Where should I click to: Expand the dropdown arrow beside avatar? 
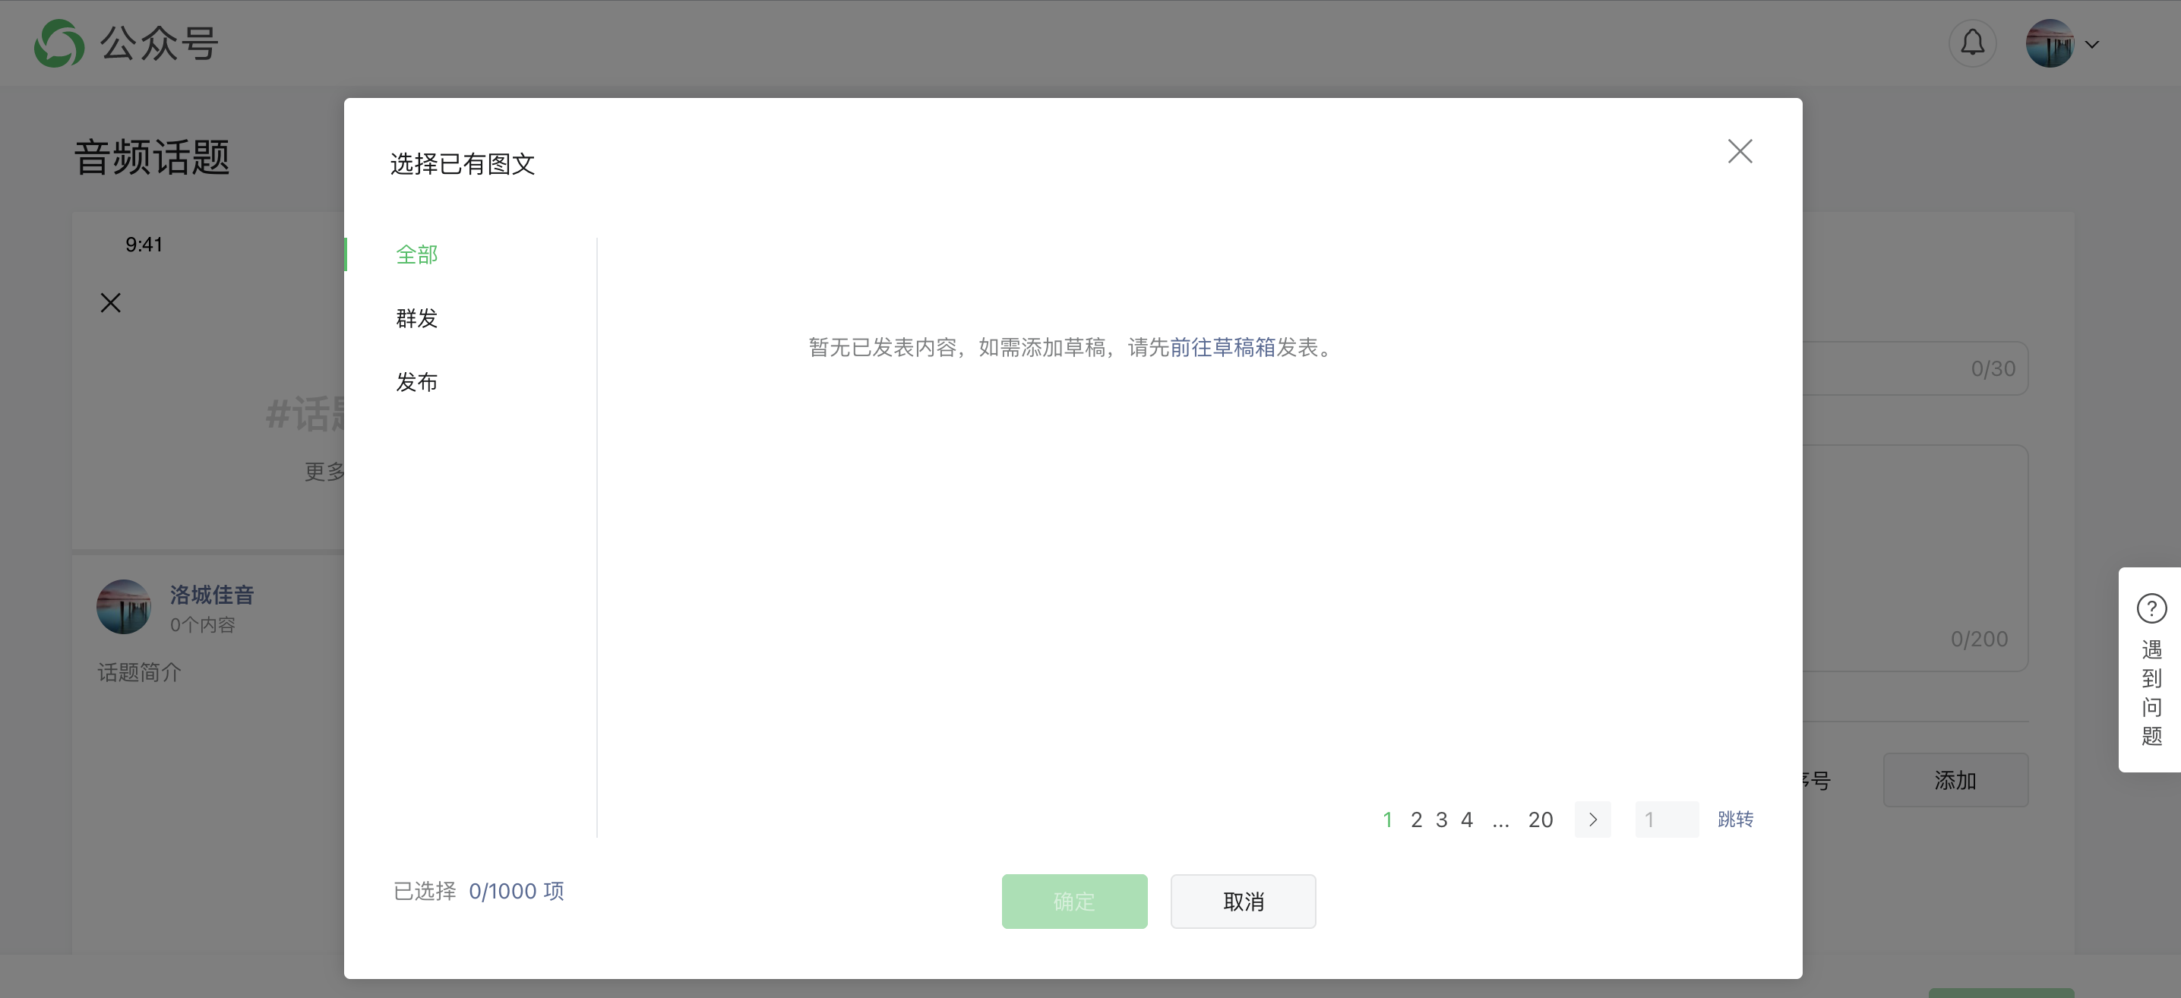click(2092, 45)
